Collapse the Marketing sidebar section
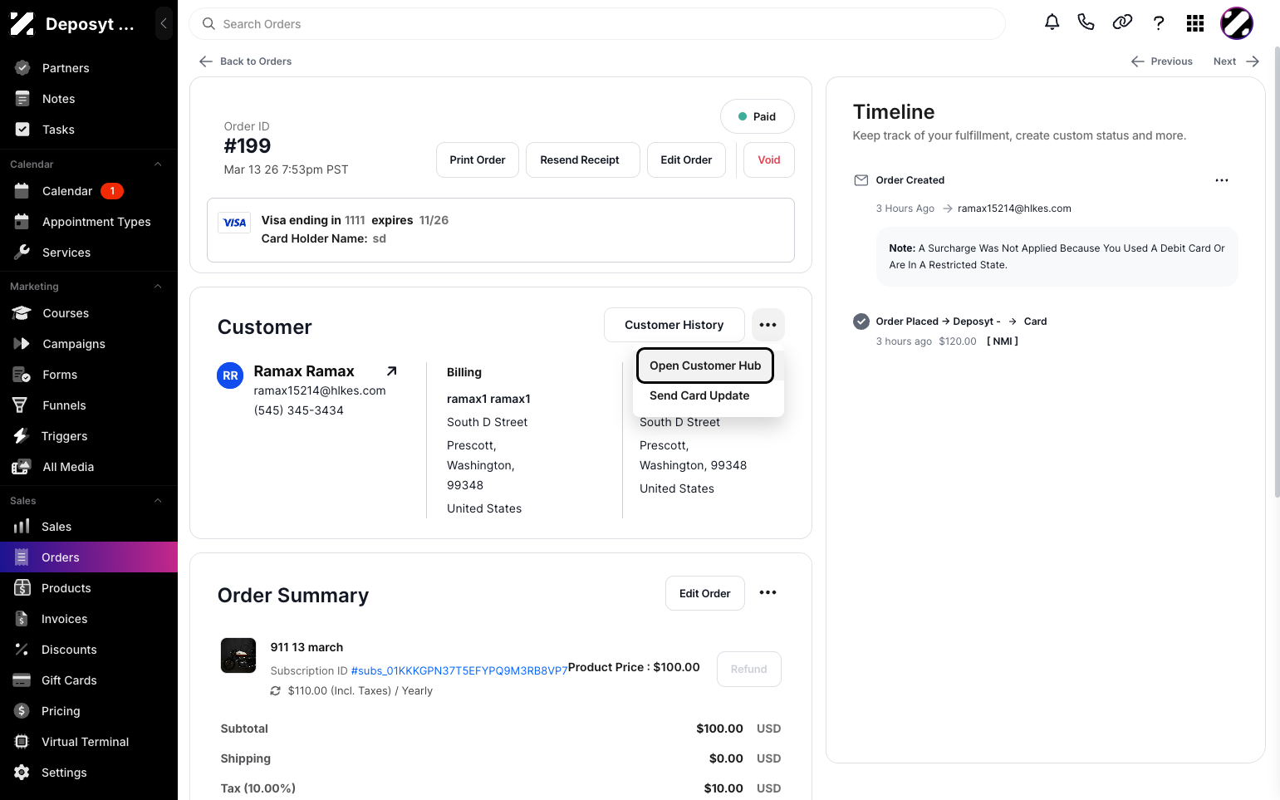The image size is (1280, 800). (x=158, y=287)
